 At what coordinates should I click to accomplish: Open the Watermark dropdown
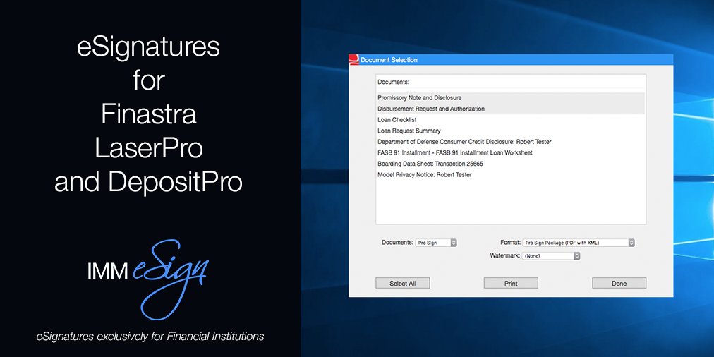(x=551, y=256)
